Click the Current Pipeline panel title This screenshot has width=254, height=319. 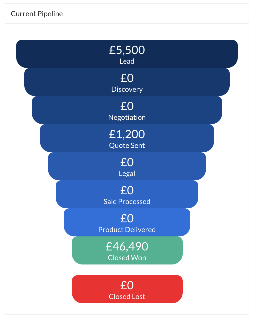[37, 14]
